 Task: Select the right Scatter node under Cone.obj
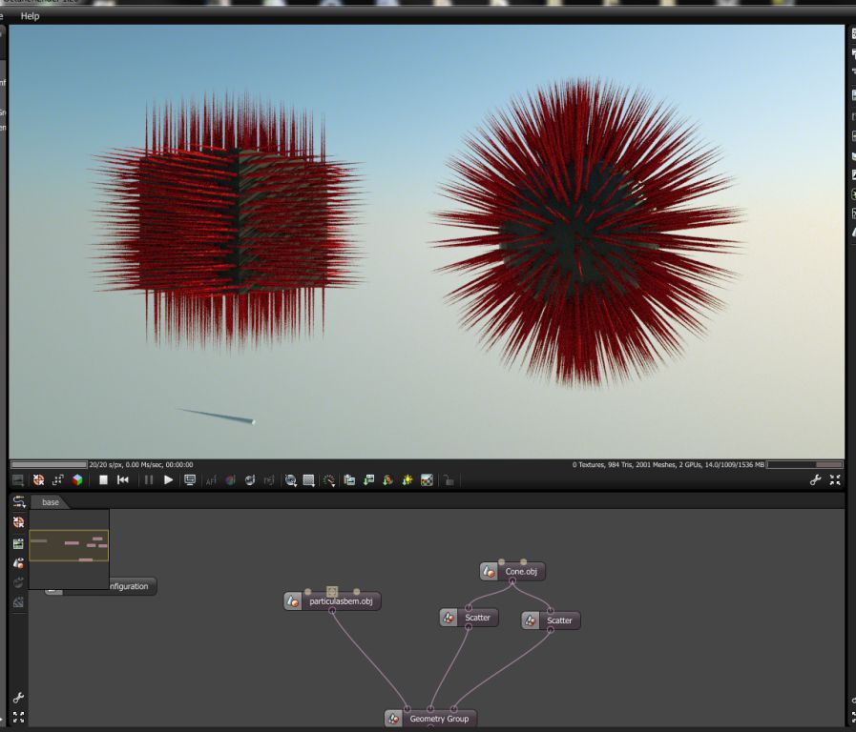551,620
